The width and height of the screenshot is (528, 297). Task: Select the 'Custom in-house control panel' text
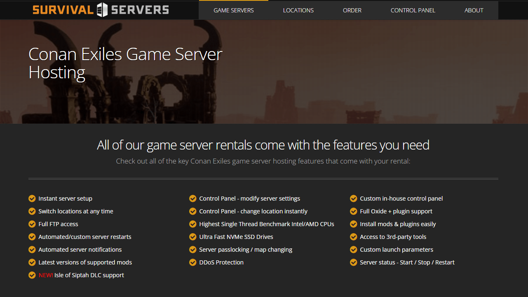[401, 199]
